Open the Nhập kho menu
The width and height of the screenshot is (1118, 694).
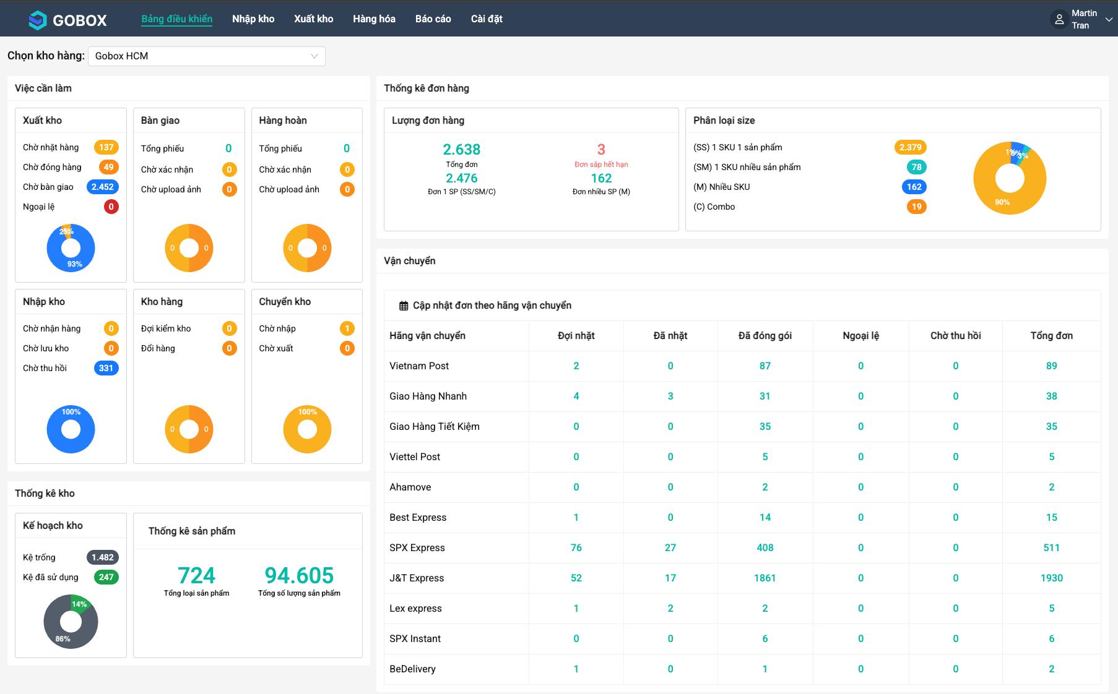coord(253,19)
